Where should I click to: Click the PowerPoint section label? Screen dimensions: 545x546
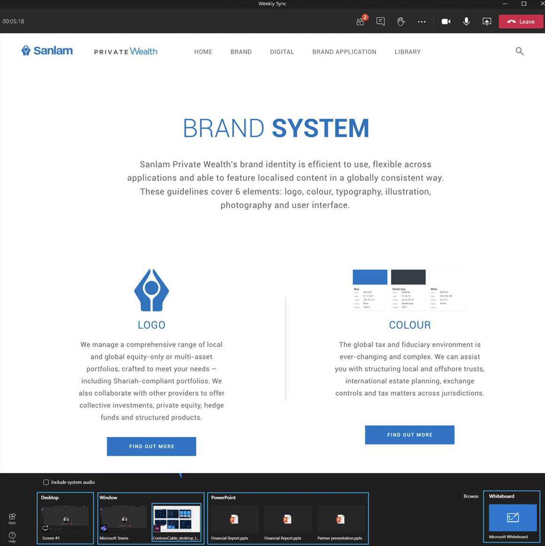[223, 498]
